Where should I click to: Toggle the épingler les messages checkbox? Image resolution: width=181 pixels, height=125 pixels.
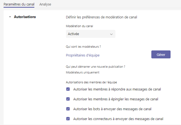click(x=68, y=99)
